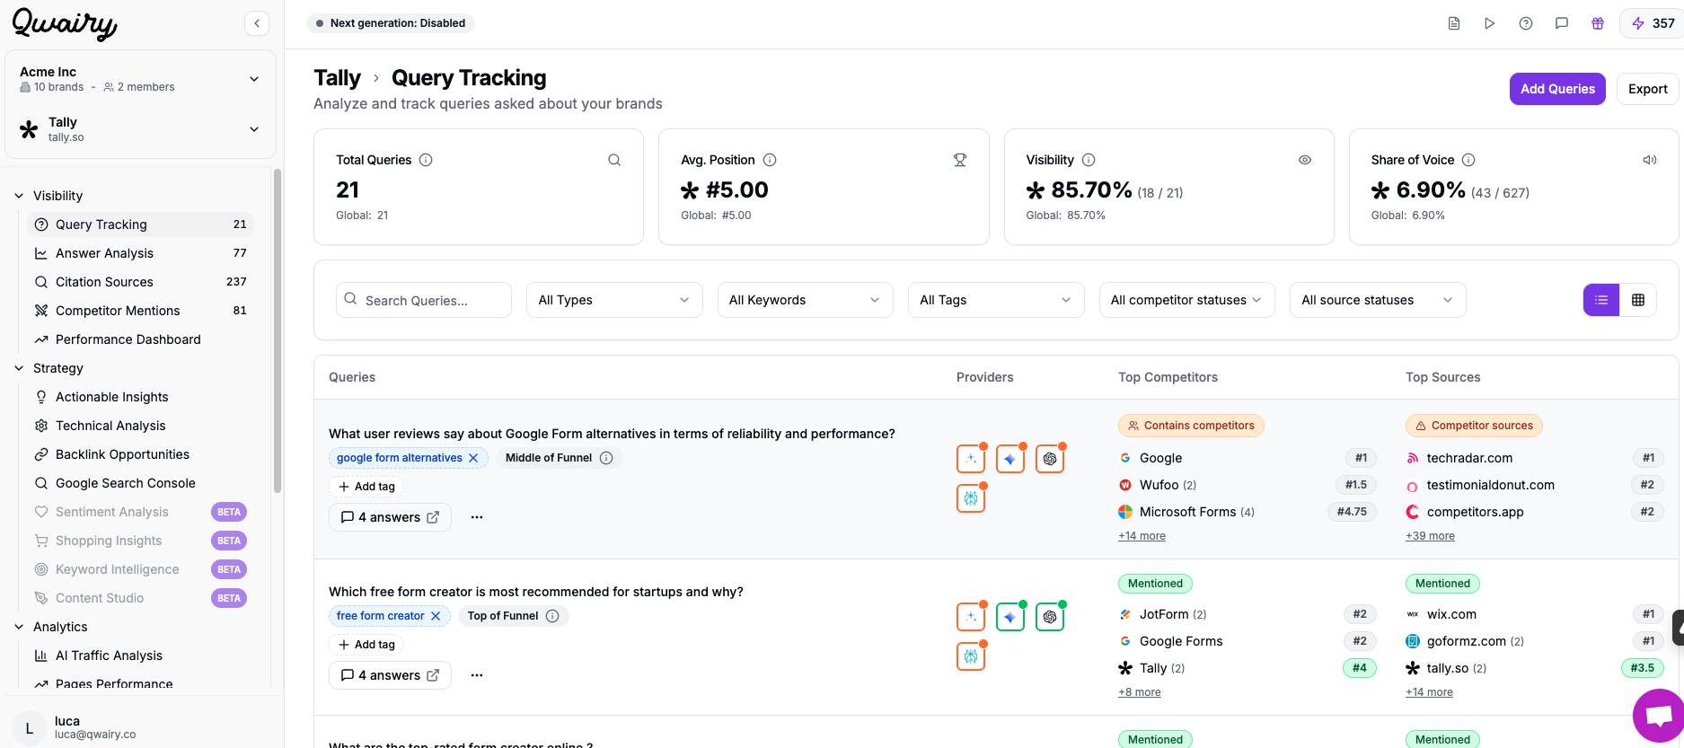Image resolution: width=1684 pixels, height=748 pixels.
Task: Focus the Search Queries input field
Action: click(424, 300)
